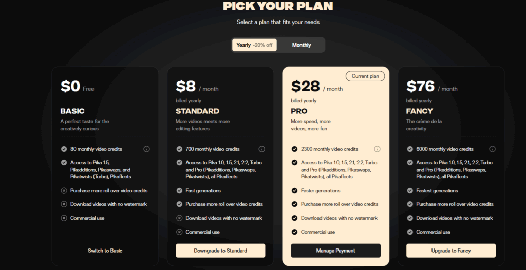The width and height of the screenshot is (526, 270).
Task: Click the PRO plan title
Action: tap(299, 111)
